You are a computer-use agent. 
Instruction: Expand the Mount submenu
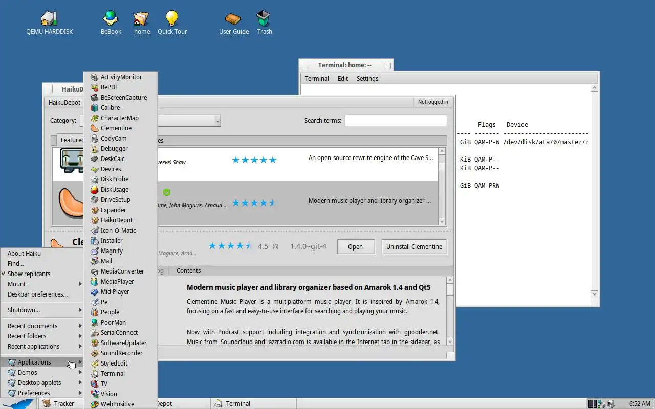[x=42, y=284]
